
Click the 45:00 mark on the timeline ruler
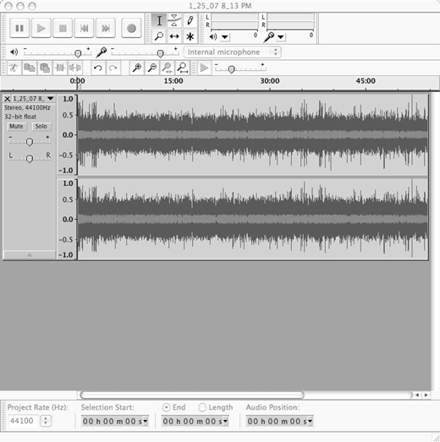tap(366, 81)
